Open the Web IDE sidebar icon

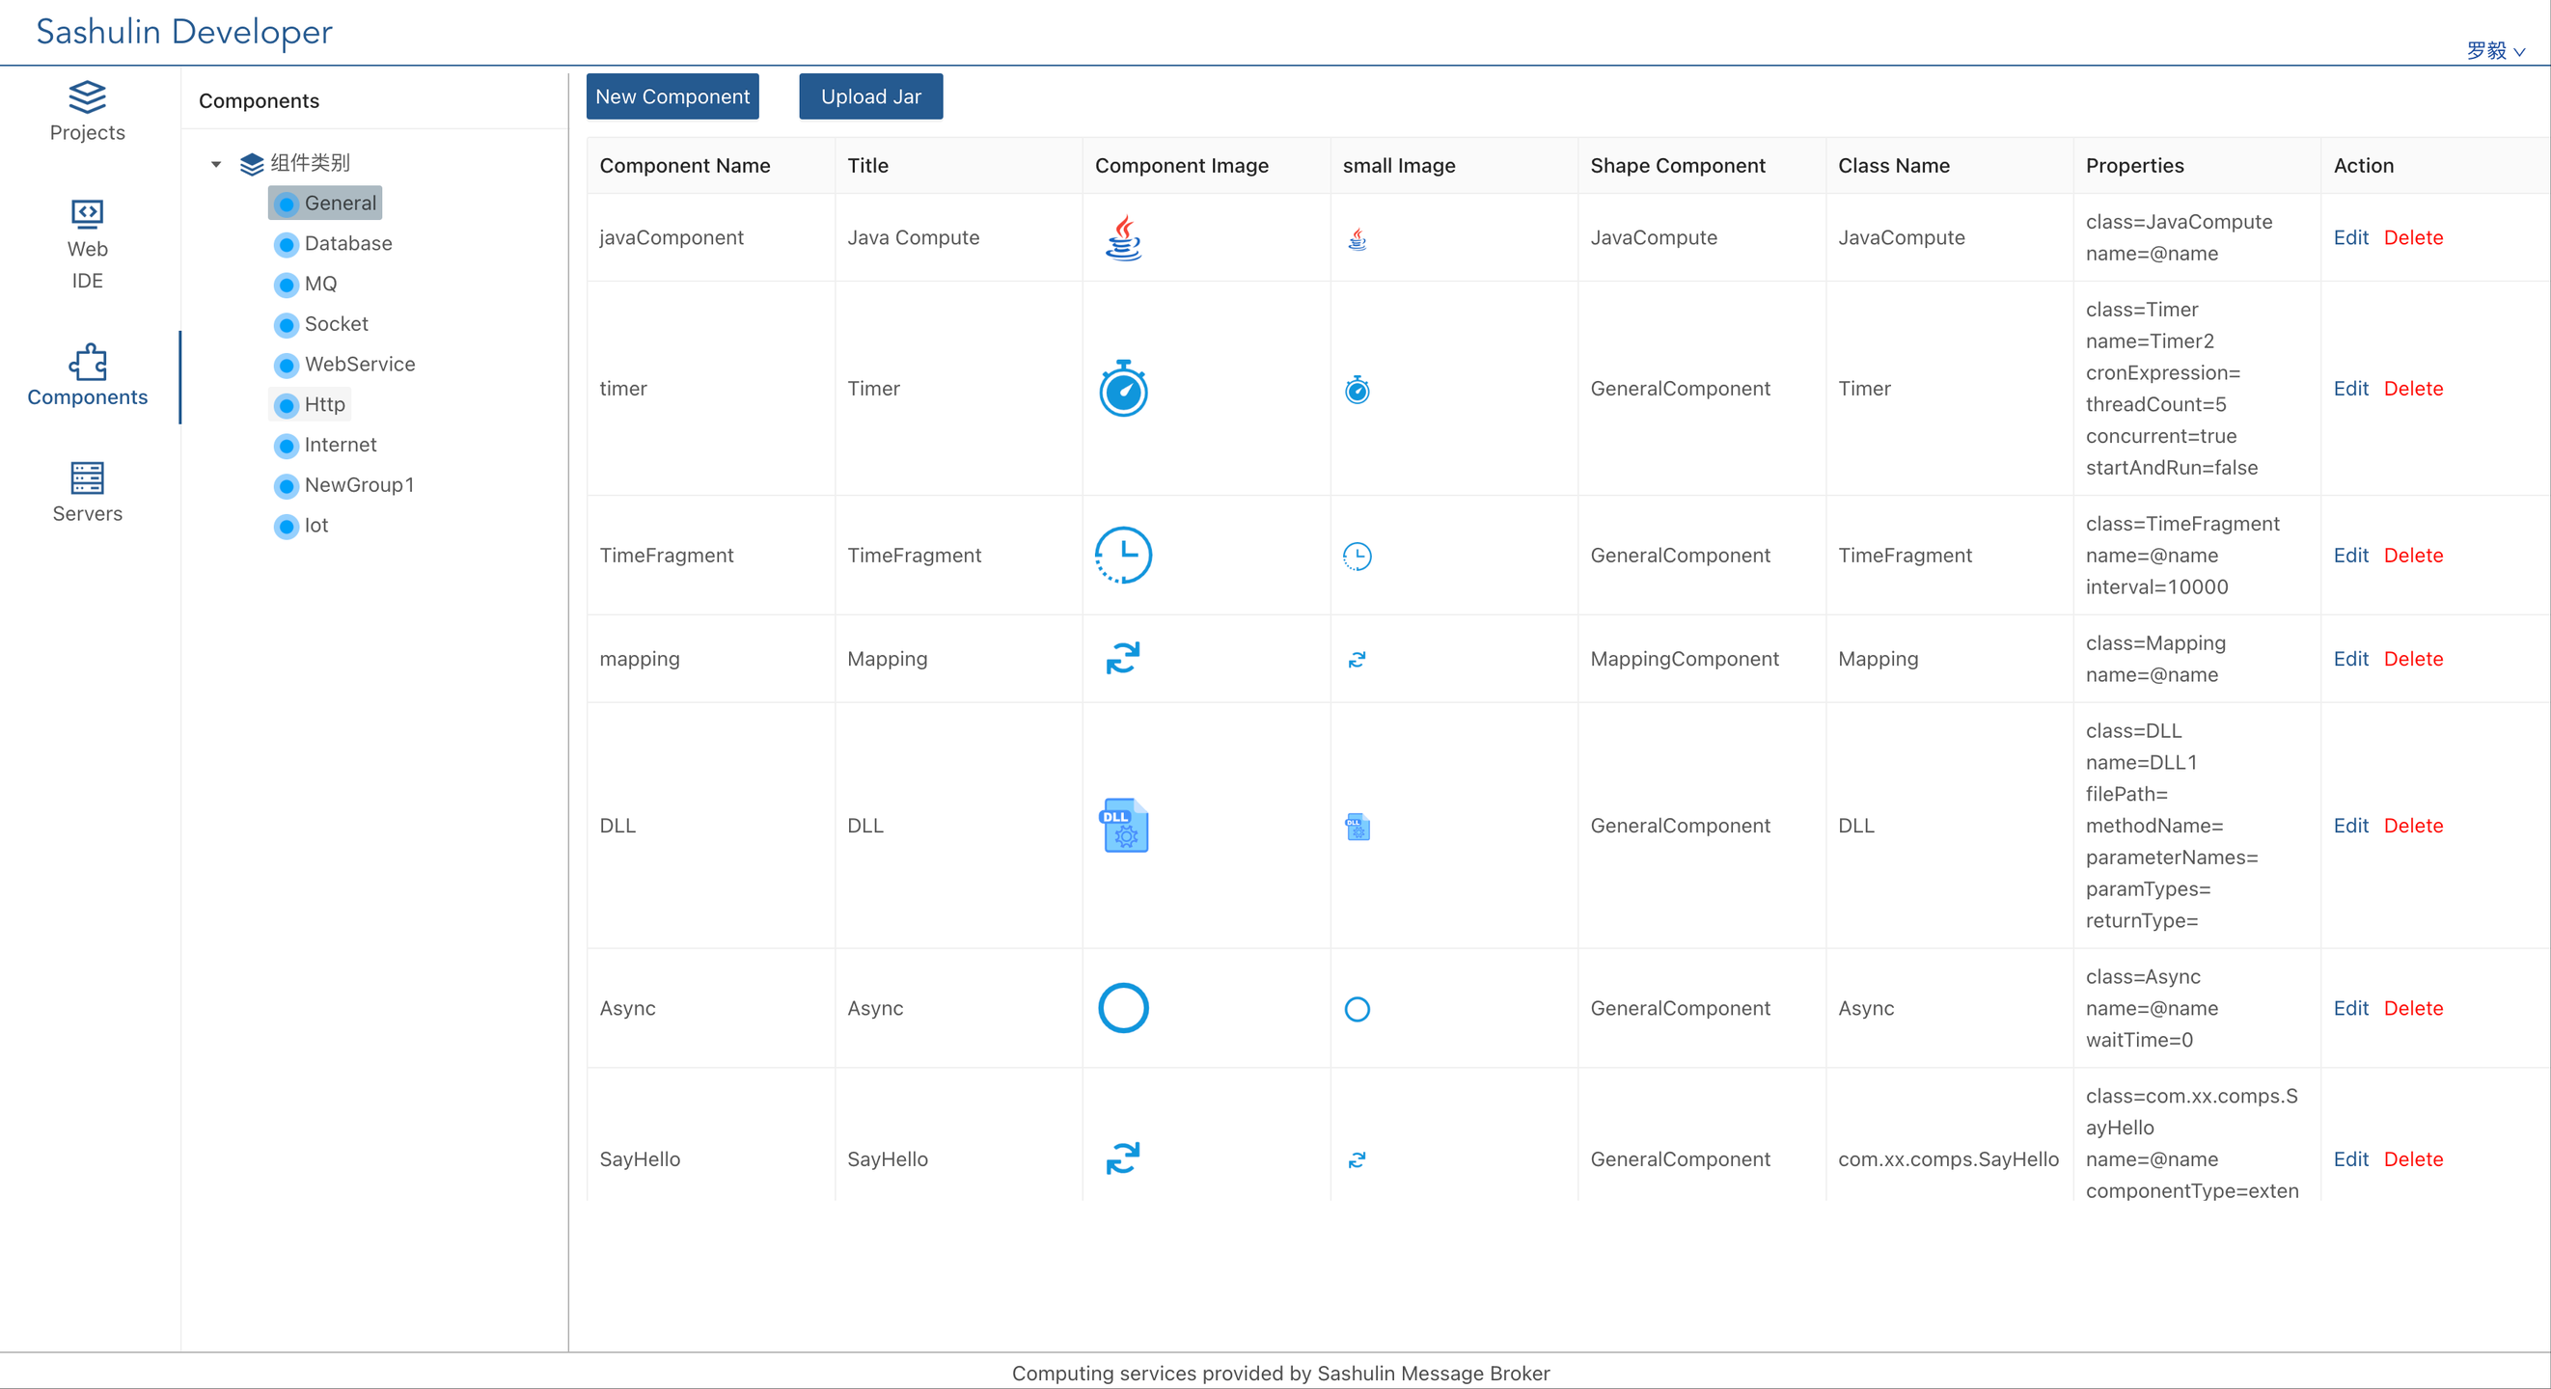click(87, 214)
